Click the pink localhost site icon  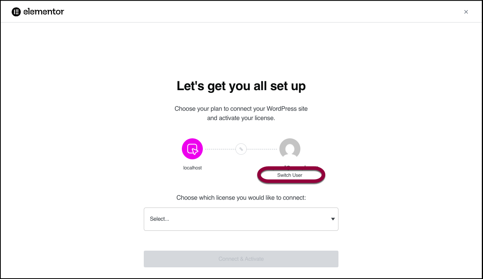(x=192, y=149)
